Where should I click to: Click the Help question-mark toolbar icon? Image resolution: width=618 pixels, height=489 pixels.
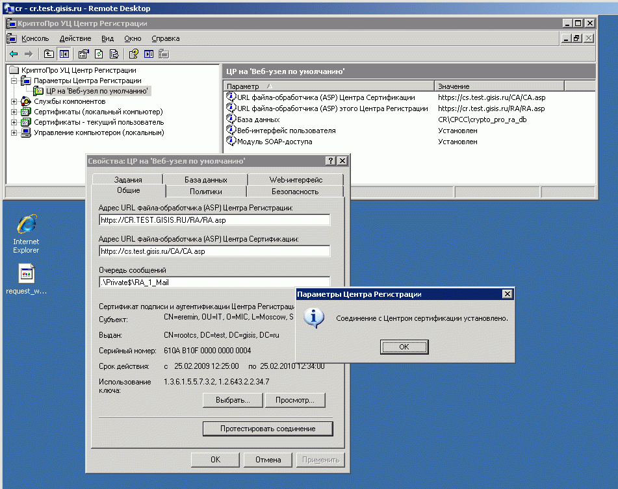[x=134, y=54]
